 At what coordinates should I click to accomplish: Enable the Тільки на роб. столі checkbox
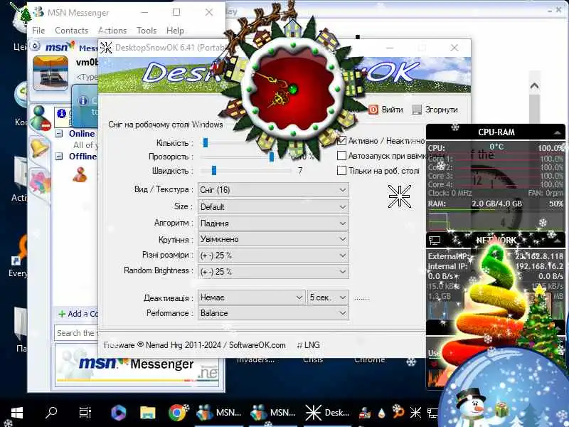(x=341, y=171)
